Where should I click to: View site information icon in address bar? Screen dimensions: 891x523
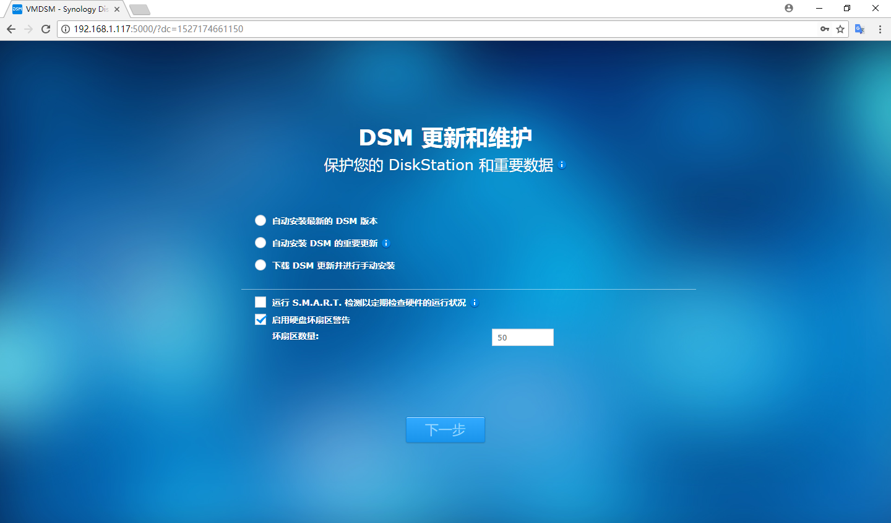[66, 29]
